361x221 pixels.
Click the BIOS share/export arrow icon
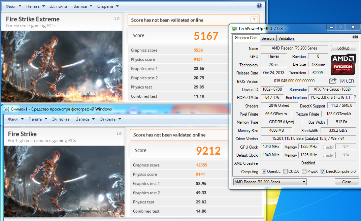pyautogui.click(x=333, y=81)
